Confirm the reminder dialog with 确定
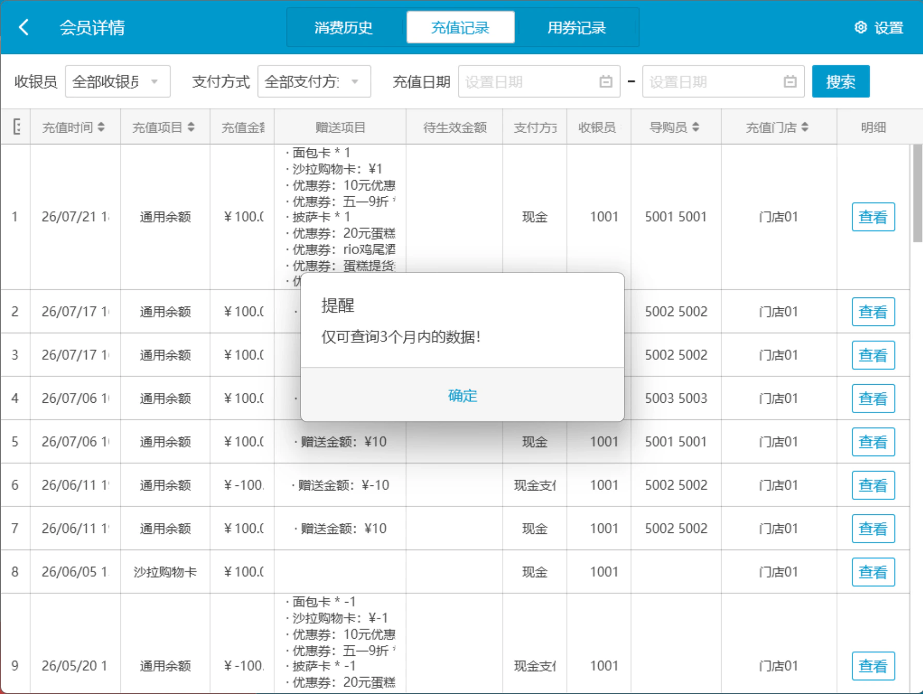Image resolution: width=923 pixels, height=694 pixels. (x=463, y=396)
